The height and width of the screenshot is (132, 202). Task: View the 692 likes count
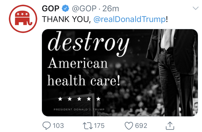pos(141,126)
